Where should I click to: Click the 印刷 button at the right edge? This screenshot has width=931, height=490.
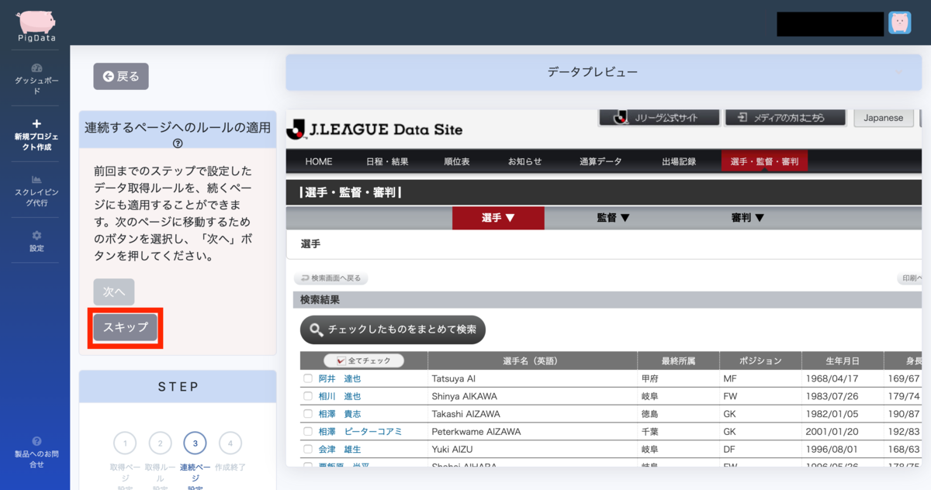pos(910,278)
